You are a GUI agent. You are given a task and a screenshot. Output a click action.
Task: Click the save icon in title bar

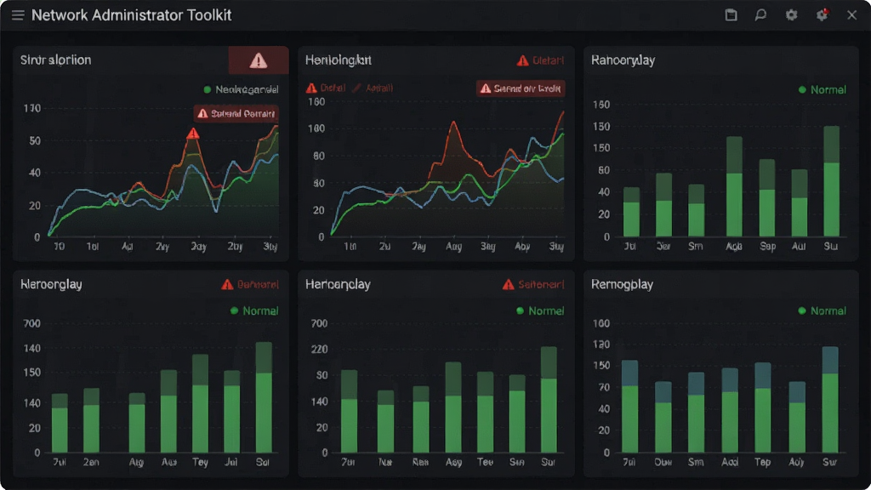[731, 15]
